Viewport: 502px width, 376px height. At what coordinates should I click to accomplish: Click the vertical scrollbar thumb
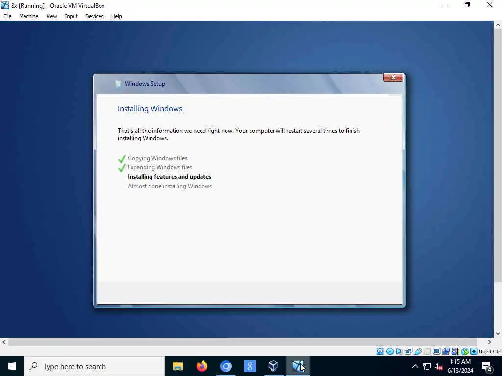(x=498, y=156)
